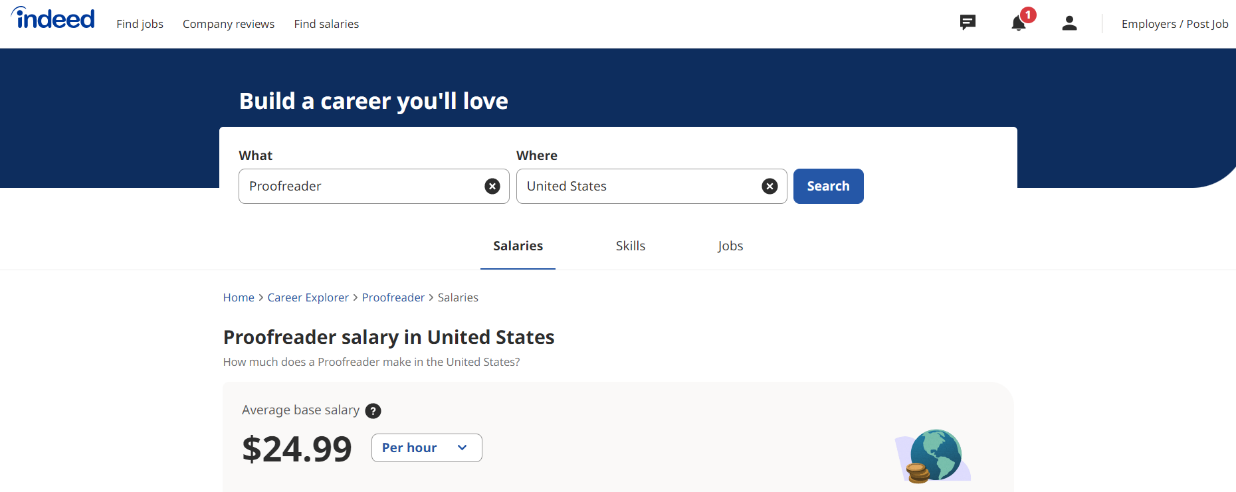Click the Proofreader salary in United States heading
This screenshot has height=492, width=1236.
tap(389, 337)
